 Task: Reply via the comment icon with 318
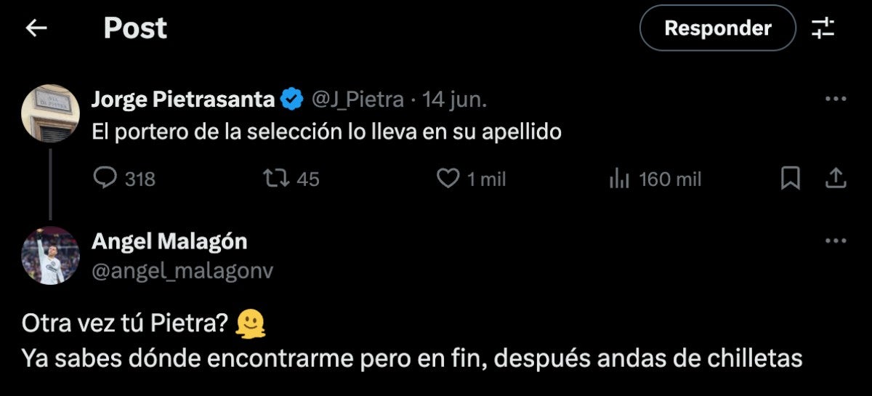click(106, 178)
